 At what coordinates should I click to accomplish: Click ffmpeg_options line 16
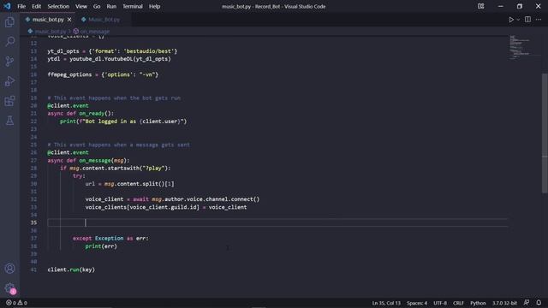pos(103,74)
